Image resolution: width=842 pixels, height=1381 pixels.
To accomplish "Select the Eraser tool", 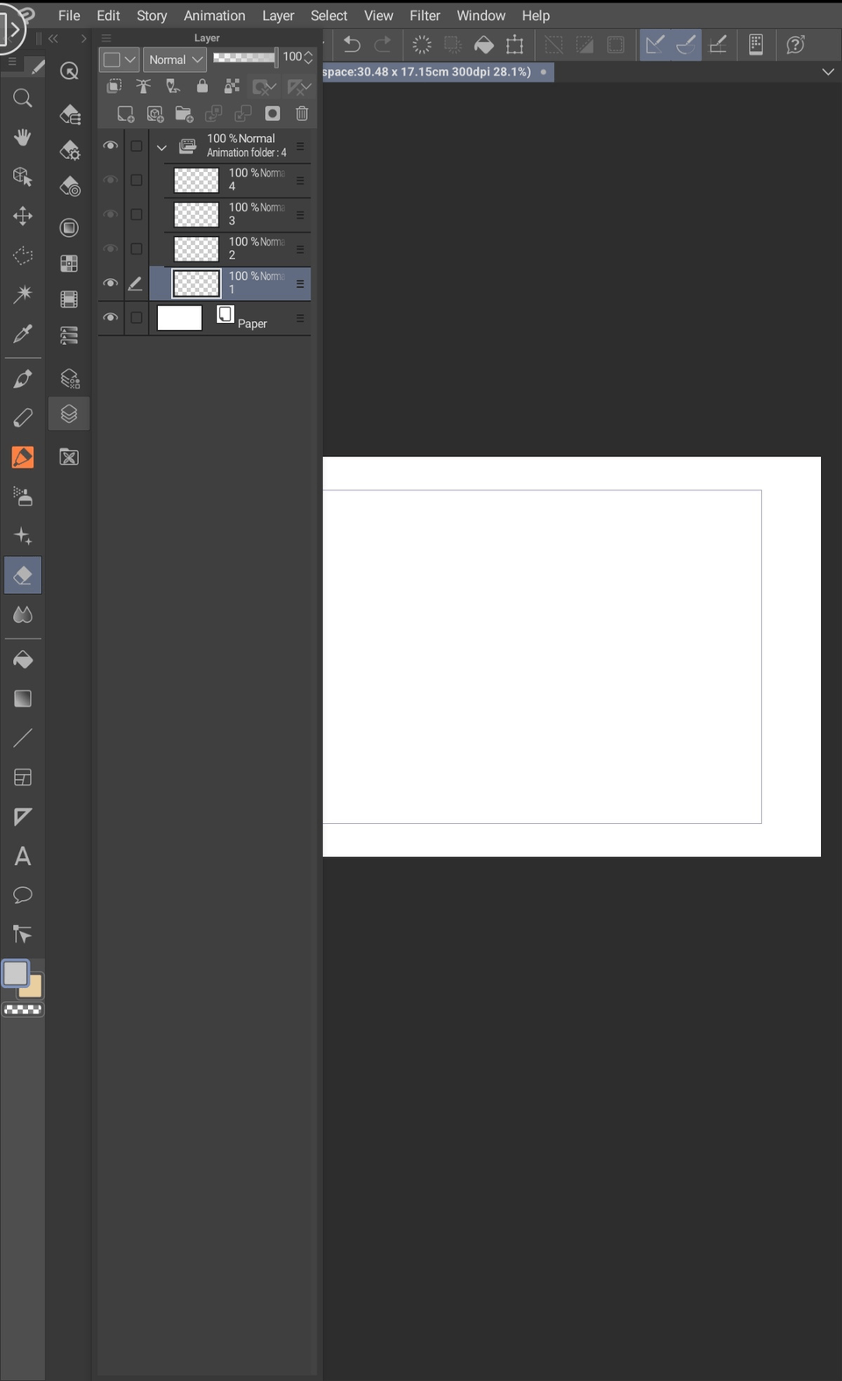I will point(23,576).
